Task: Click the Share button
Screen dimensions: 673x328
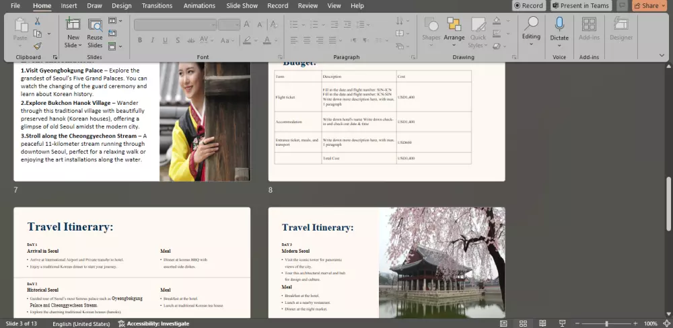Action: pos(646,5)
